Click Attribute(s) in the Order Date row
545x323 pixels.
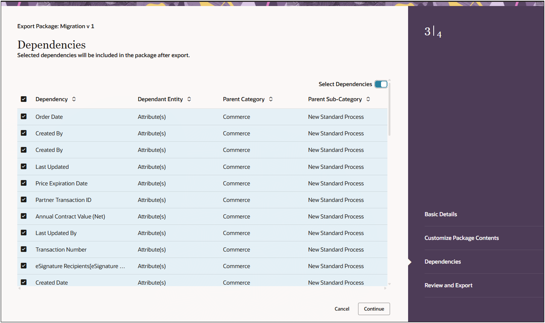point(152,117)
